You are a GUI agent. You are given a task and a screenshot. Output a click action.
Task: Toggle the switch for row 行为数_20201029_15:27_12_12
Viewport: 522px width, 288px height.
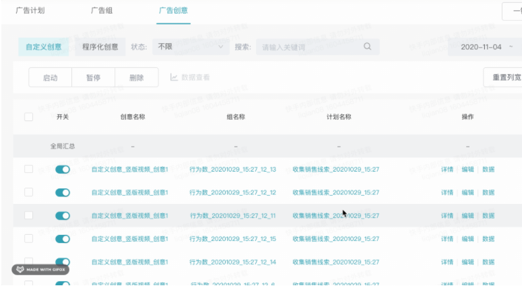[x=63, y=192]
